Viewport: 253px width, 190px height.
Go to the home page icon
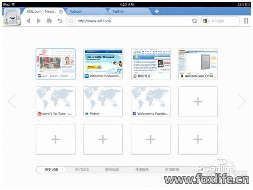(49, 21)
